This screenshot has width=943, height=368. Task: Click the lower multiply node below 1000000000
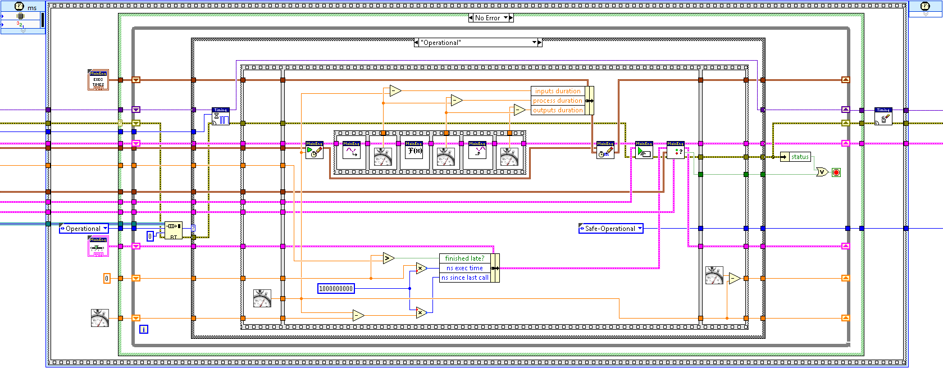tap(422, 312)
